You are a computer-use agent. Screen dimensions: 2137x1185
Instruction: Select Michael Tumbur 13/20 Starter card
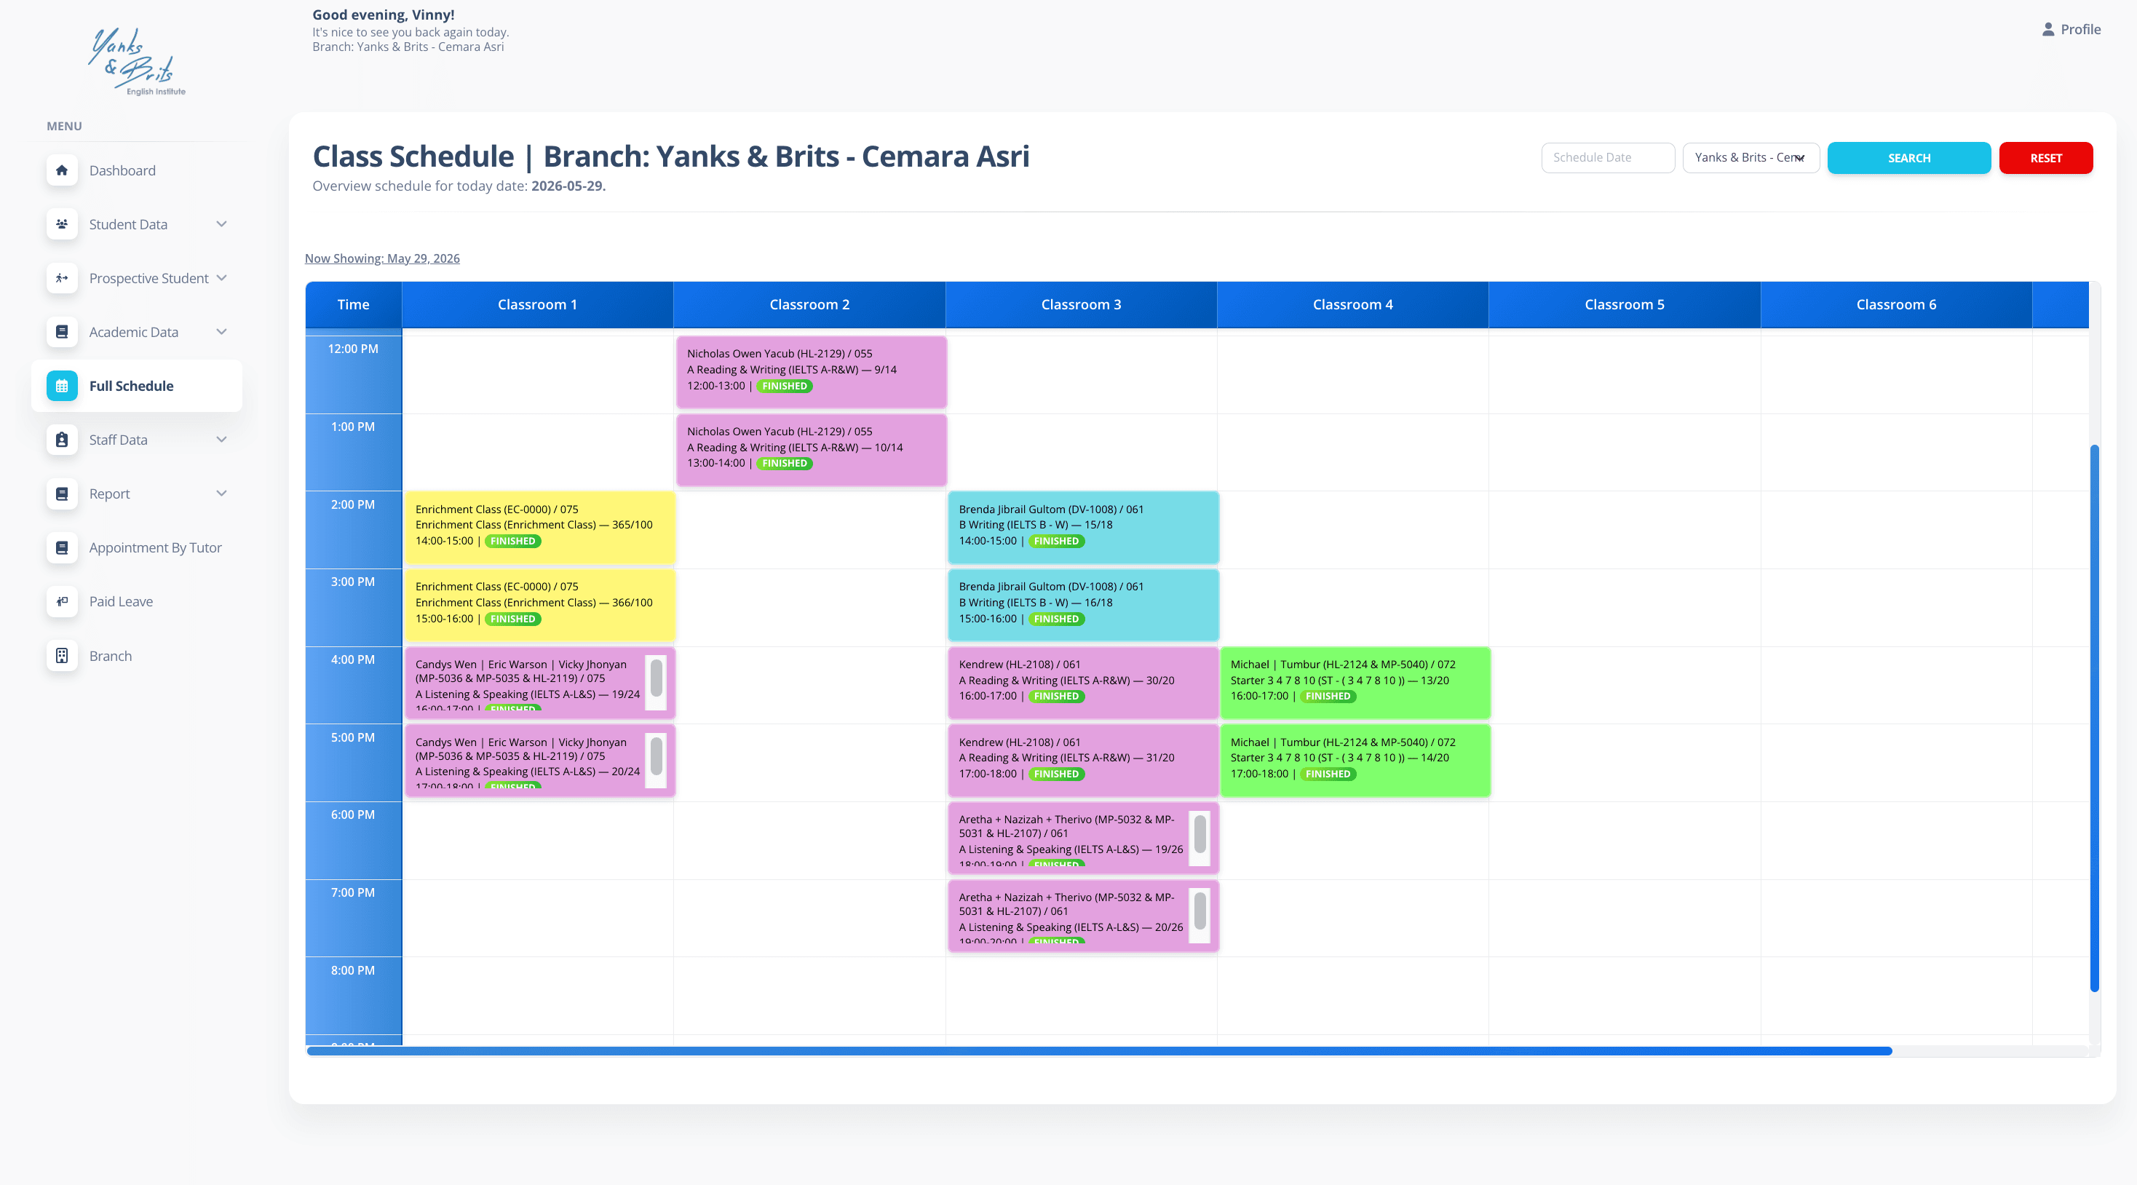pos(1354,681)
